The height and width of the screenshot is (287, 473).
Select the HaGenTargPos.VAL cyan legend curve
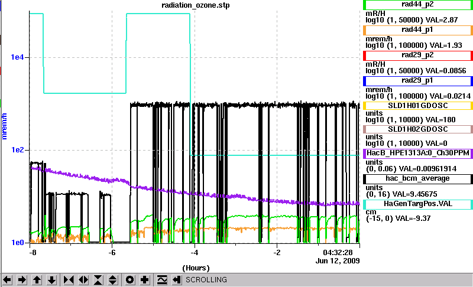pyautogui.click(x=418, y=204)
